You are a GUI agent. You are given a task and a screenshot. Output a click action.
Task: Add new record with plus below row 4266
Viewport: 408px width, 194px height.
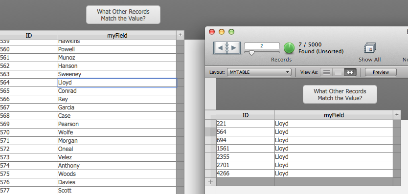210,182
